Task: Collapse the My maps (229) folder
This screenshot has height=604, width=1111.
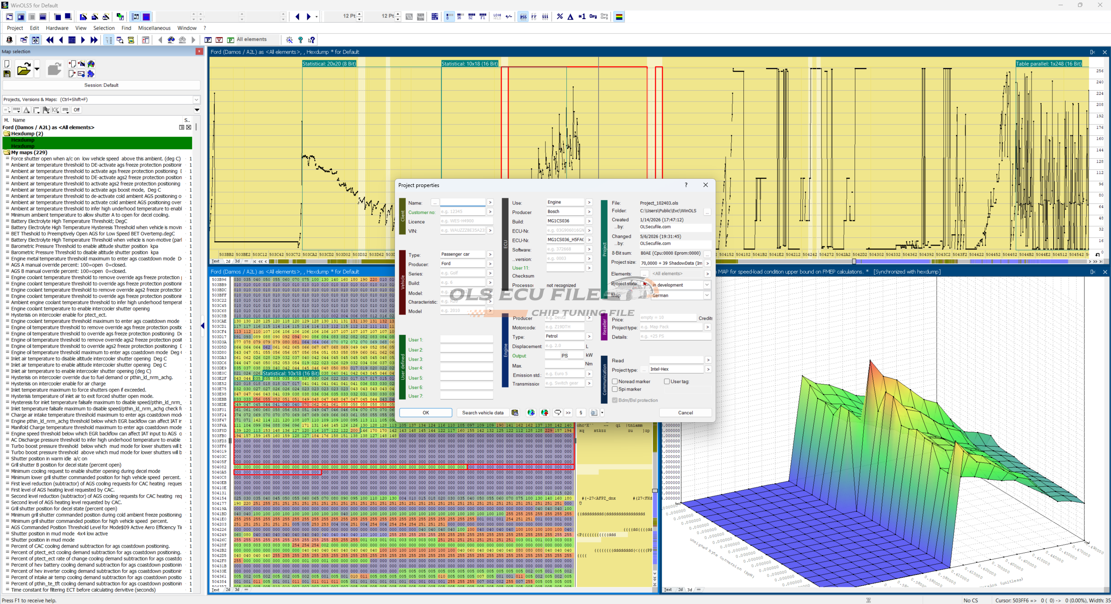Action: pyautogui.click(x=7, y=152)
